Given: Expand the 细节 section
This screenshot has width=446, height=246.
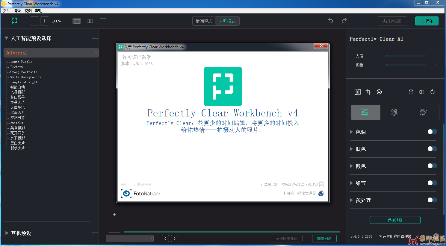Looking at the screenshot, I should 351,183.
